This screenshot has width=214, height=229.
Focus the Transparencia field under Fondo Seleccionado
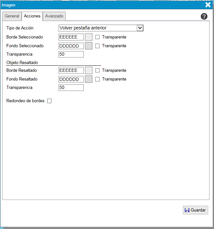tap(71, 54)
